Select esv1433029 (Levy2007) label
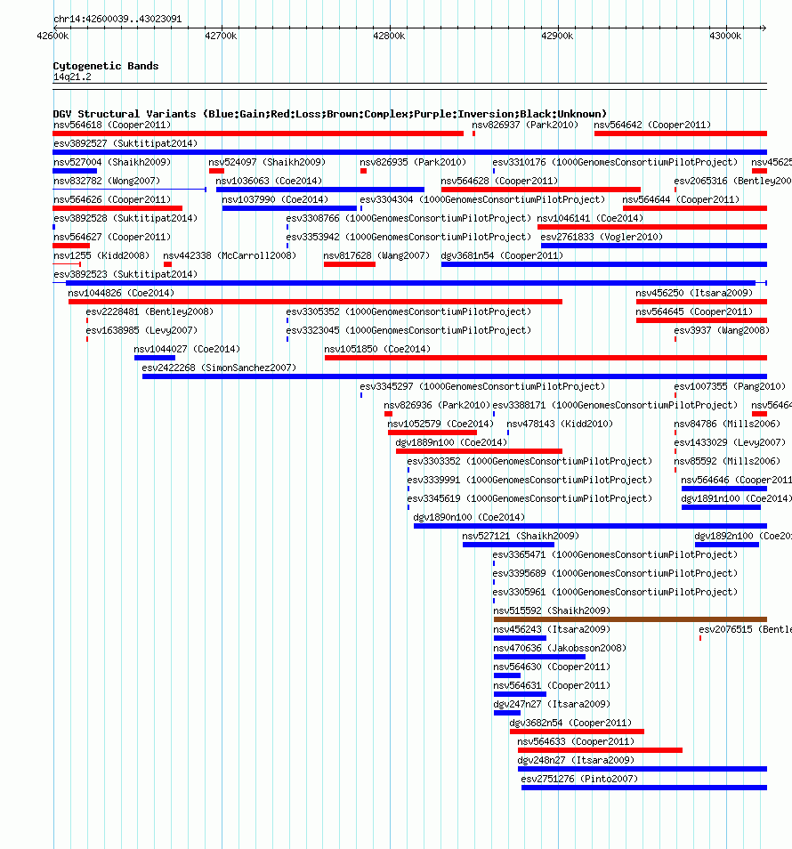The image size is (792, 849). 730,443
